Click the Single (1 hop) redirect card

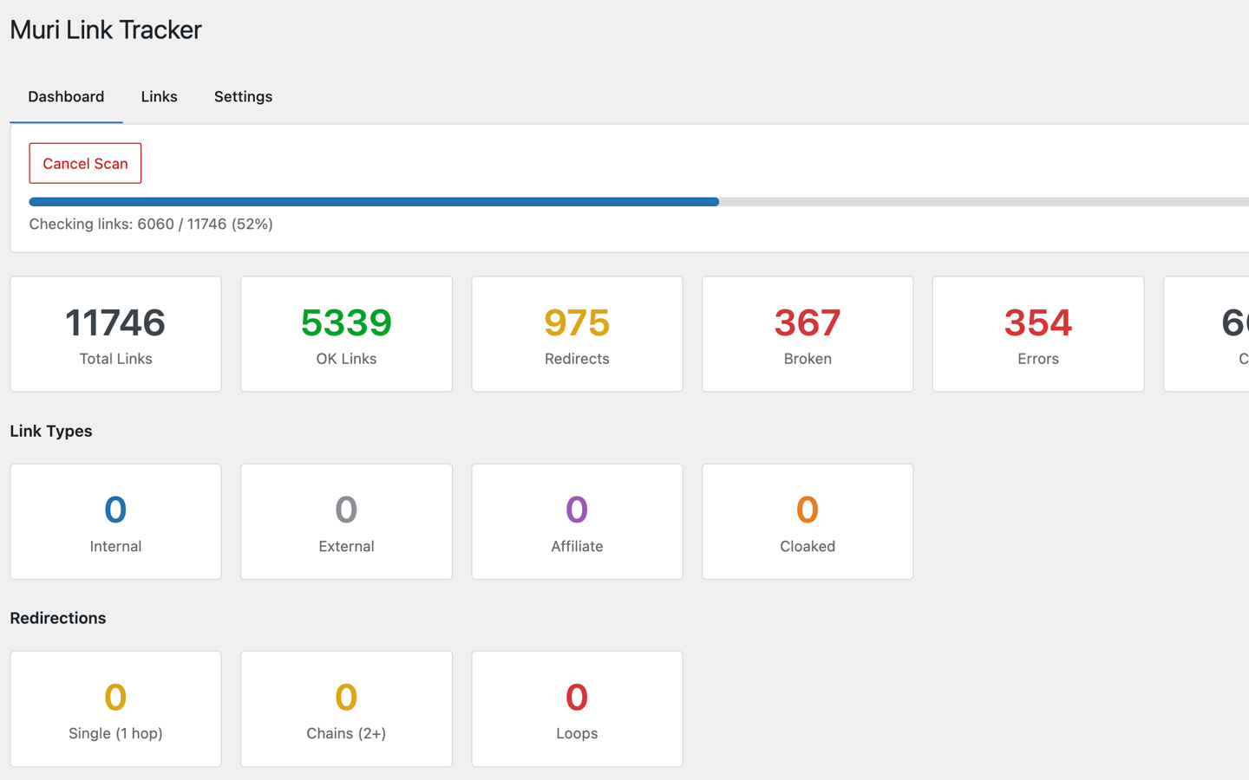pos(115,708)
